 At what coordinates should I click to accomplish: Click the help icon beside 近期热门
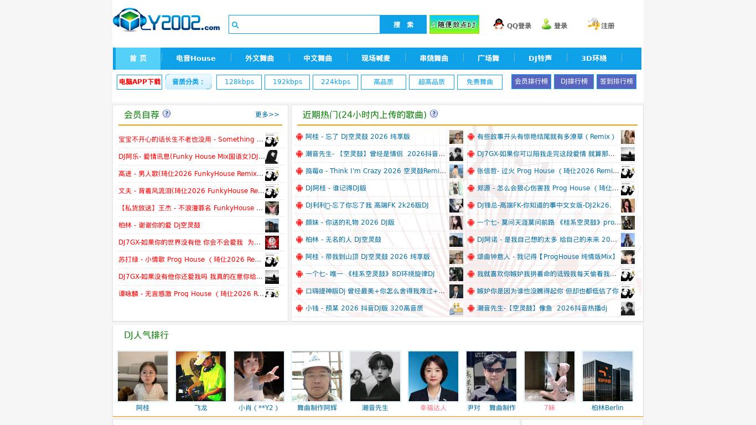point(434,113)
